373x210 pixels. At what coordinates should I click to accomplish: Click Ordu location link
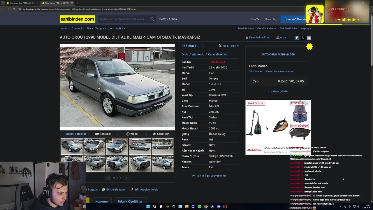(185, 55)
